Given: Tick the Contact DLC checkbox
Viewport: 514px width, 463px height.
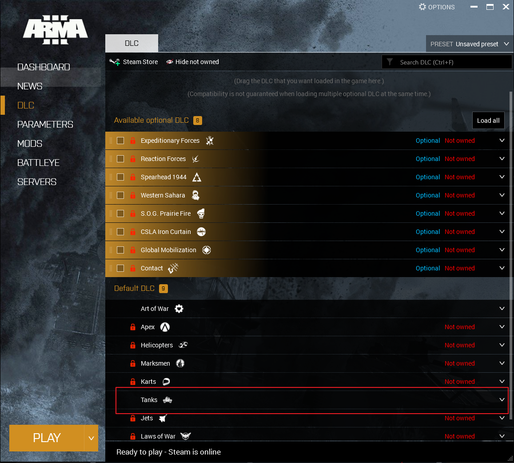Looking at the screenshot, I should click(120, 268).
